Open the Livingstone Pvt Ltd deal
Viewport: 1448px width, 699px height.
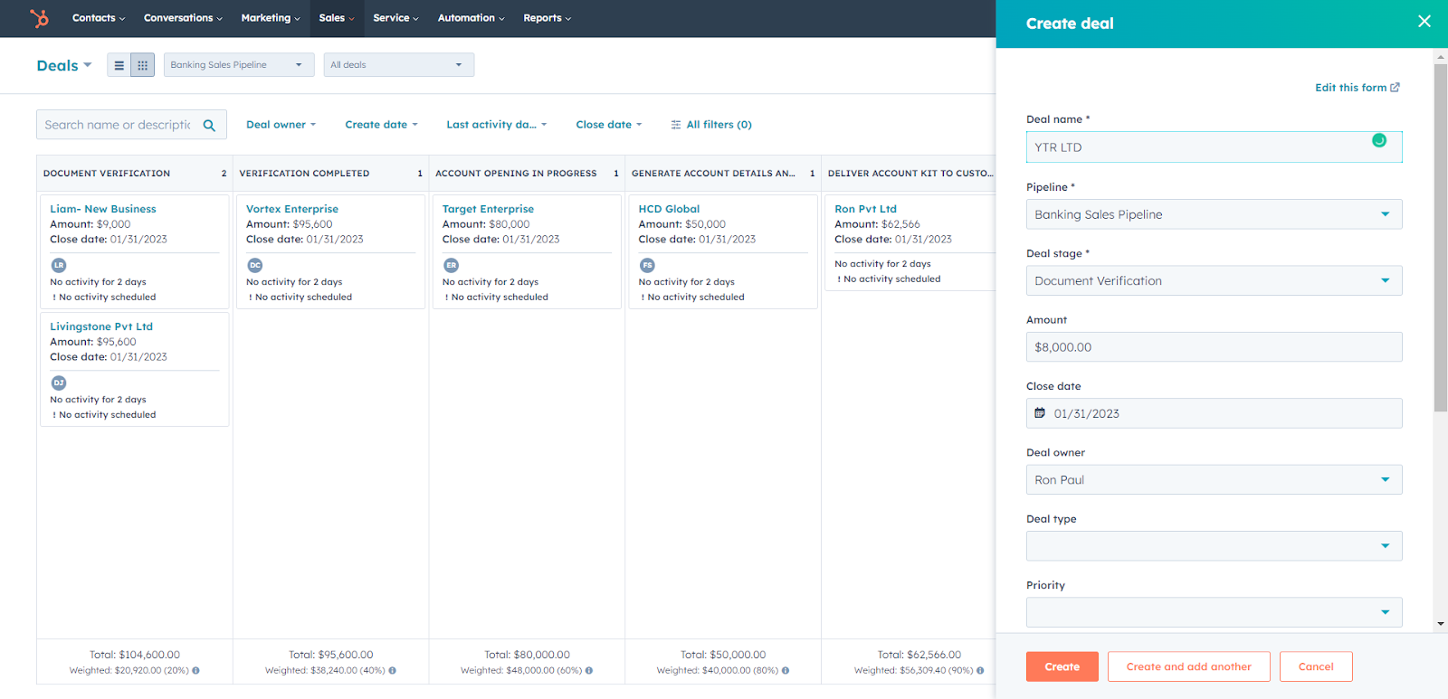click(x=101, y=326)
